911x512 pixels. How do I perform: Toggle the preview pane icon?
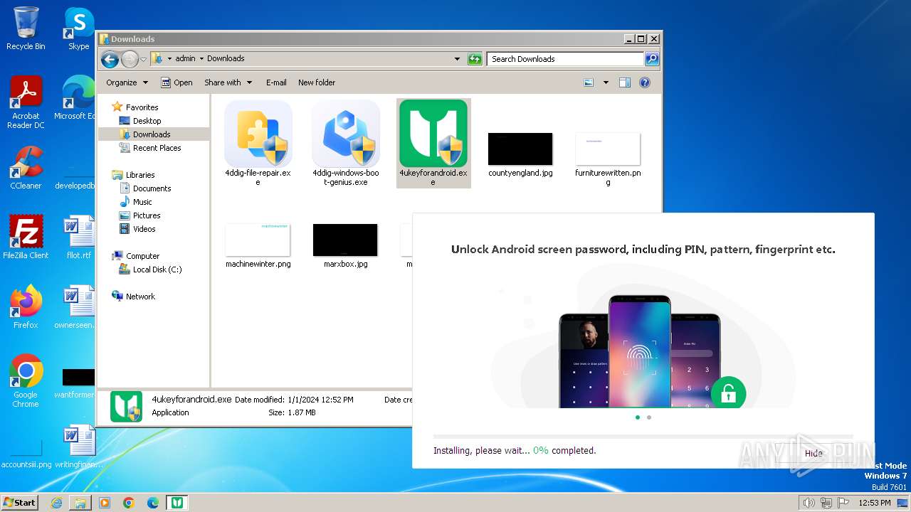pos(625,82)
